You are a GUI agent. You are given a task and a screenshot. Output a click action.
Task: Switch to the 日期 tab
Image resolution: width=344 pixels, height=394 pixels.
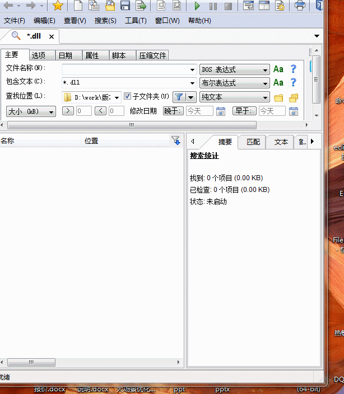click(x=69, y=55)
